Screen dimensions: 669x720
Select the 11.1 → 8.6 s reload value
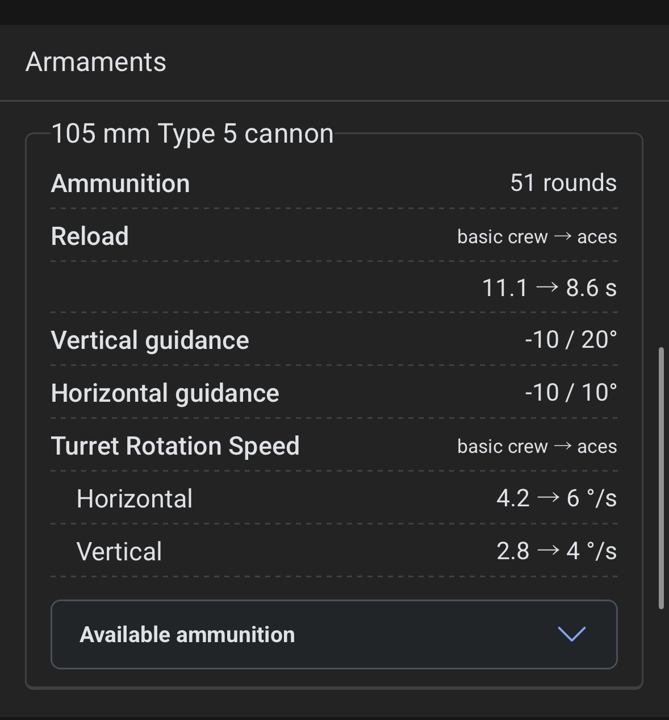549,288
